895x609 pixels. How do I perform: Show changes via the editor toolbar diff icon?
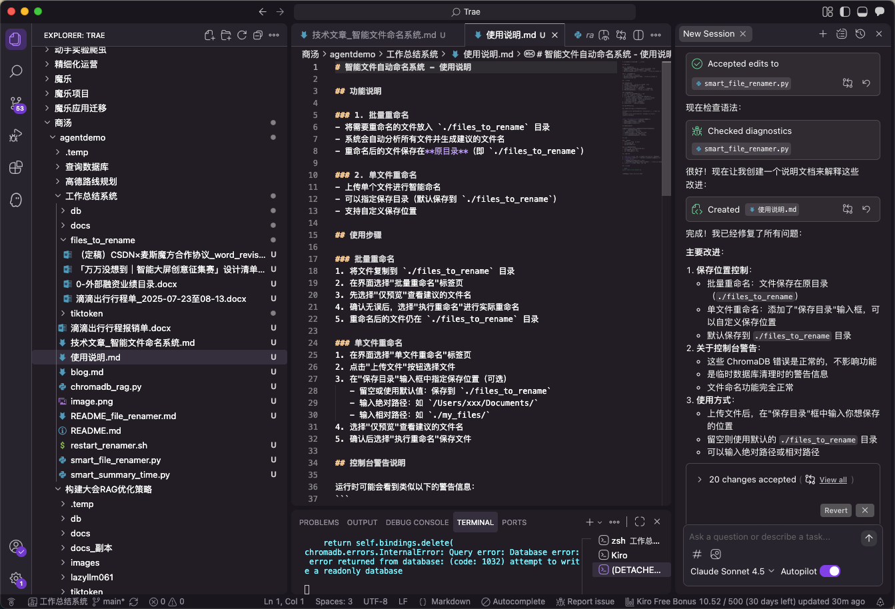click(x=621, y=35)
